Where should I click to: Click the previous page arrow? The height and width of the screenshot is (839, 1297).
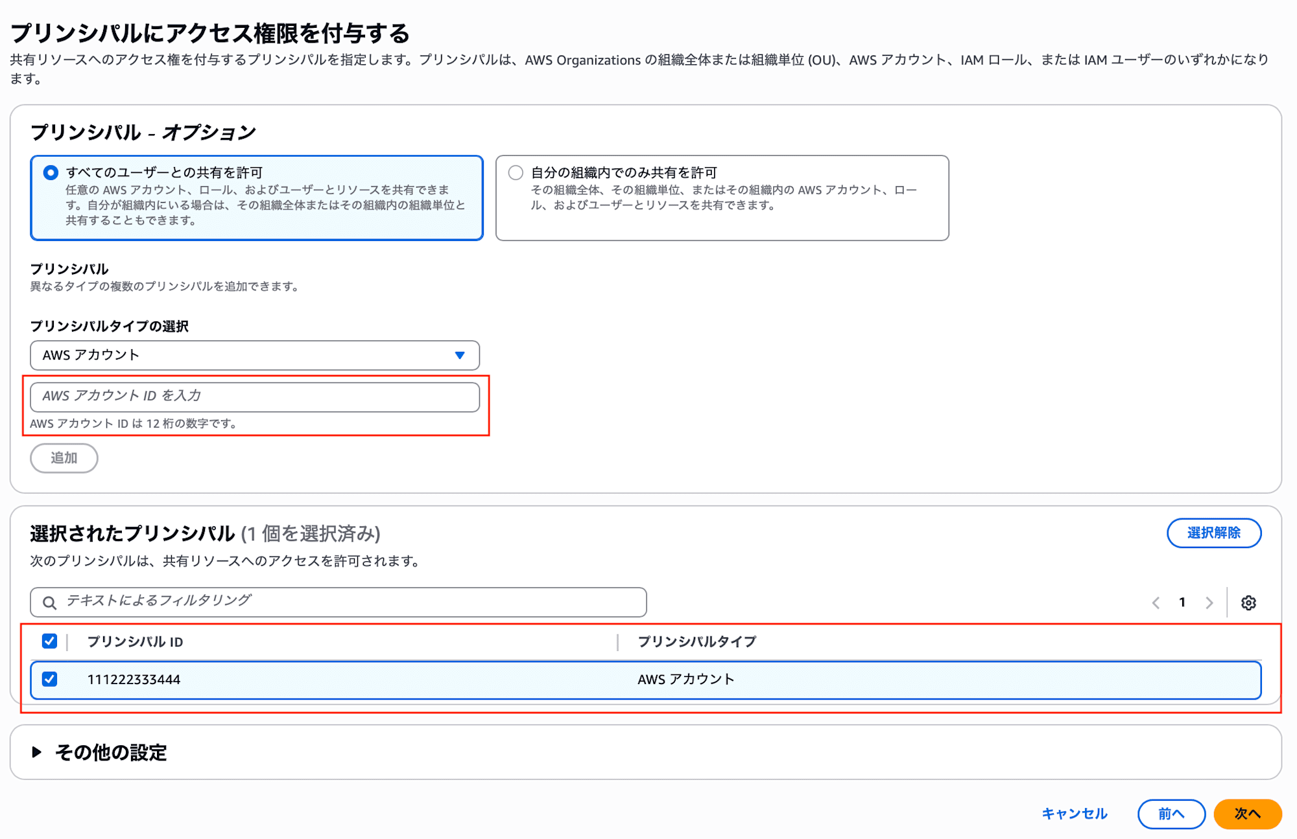coord(1156,602)
